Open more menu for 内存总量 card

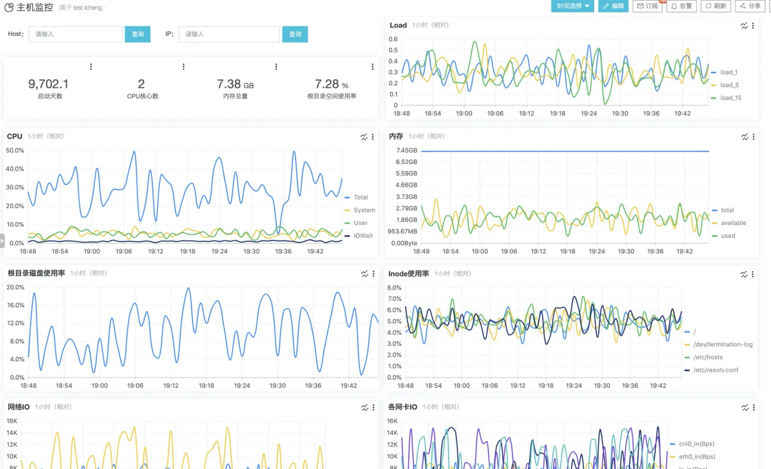[x=276, y=67]
